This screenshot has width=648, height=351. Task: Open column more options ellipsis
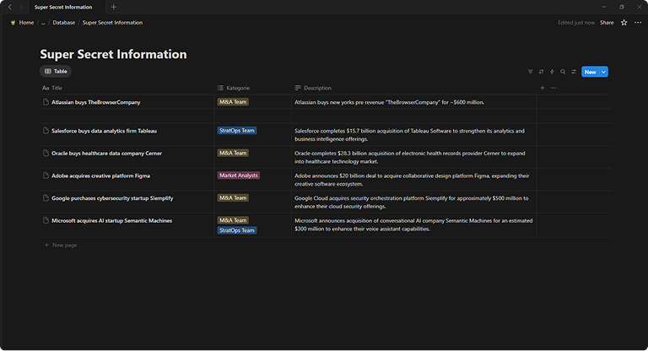click(553, 88)
